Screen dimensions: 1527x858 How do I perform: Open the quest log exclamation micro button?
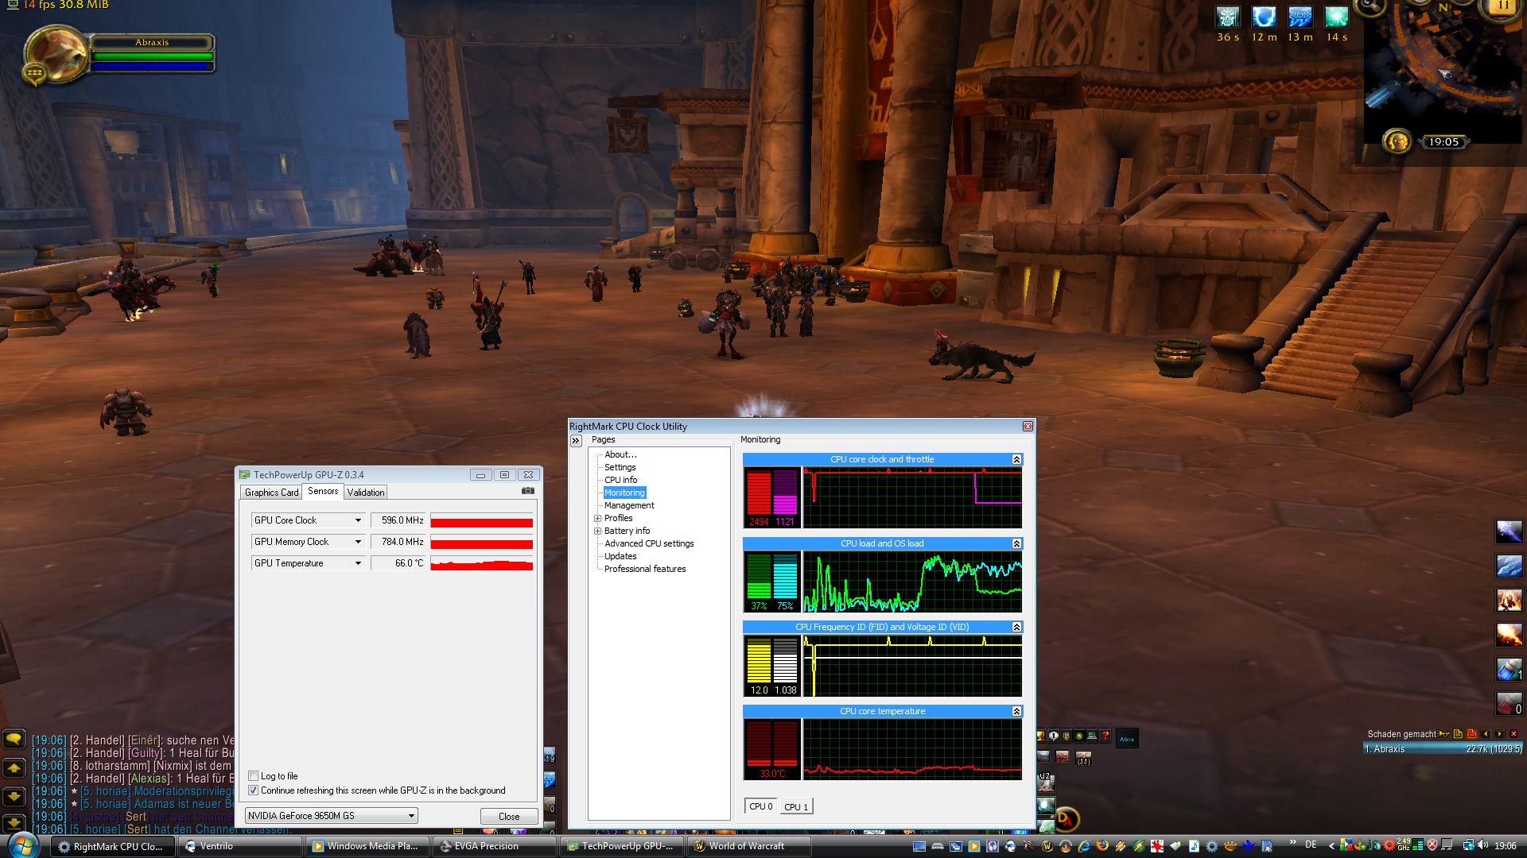tap(1054, 736)
